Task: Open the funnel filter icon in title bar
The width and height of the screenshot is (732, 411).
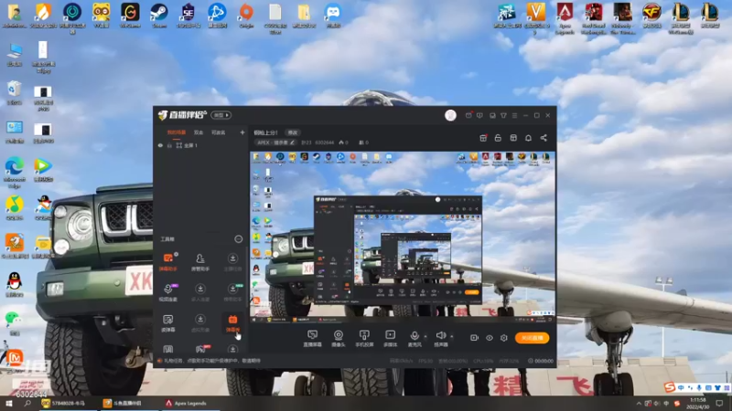Action: point(504,115)
